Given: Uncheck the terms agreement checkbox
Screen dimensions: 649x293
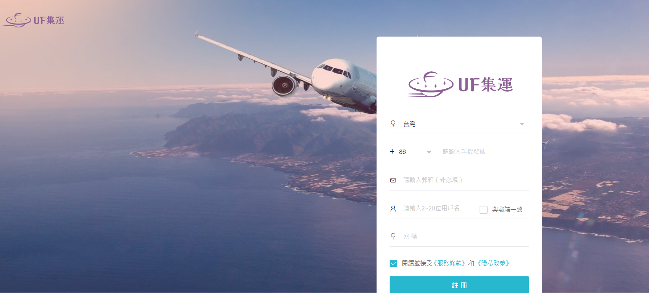Looking at the screenshot, I should pos(393,263).
